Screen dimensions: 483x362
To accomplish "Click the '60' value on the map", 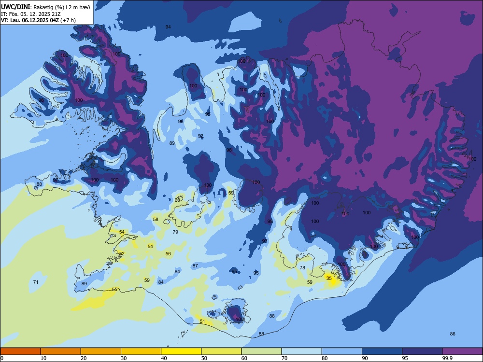I will click(x=177, y=200).
